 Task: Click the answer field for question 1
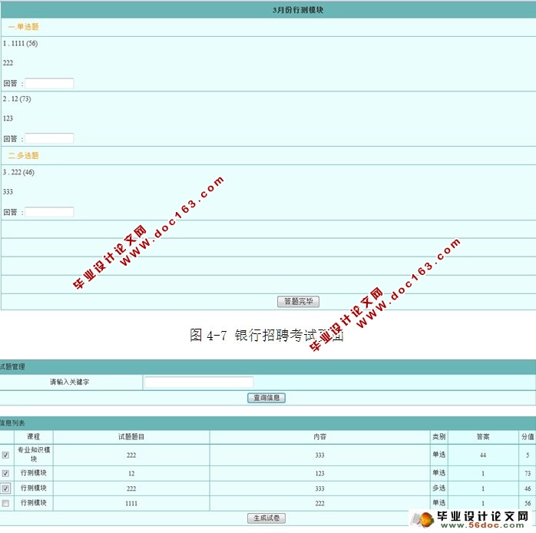[x=49, y=84]
